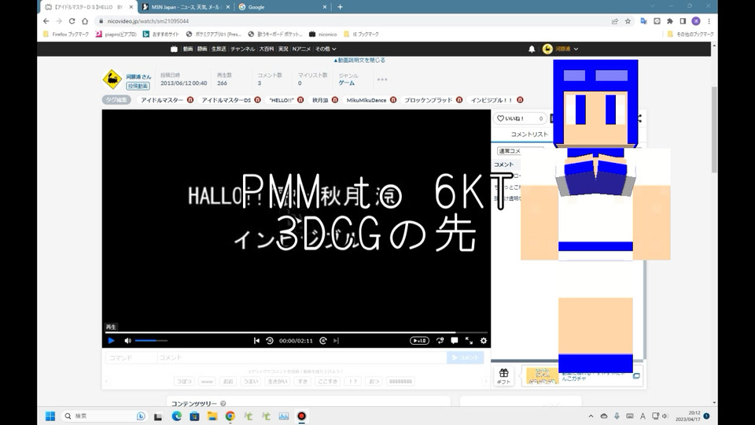Screen dimensions: 755x425
Task: Open the コメントリスト tab
Action: point(529,135)
